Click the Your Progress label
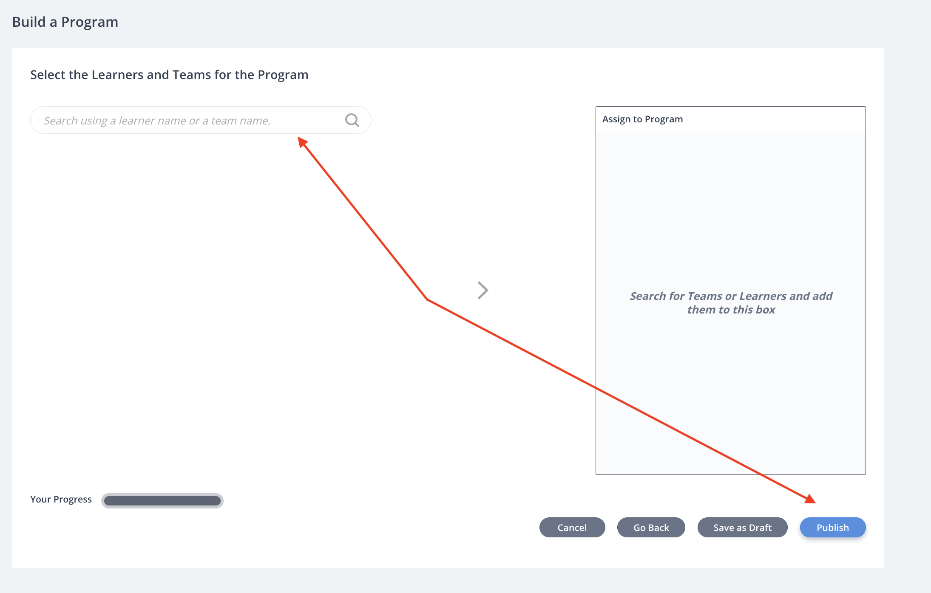Image resolution: width=931 pixels, height=593 pixels. pos(61,500)
